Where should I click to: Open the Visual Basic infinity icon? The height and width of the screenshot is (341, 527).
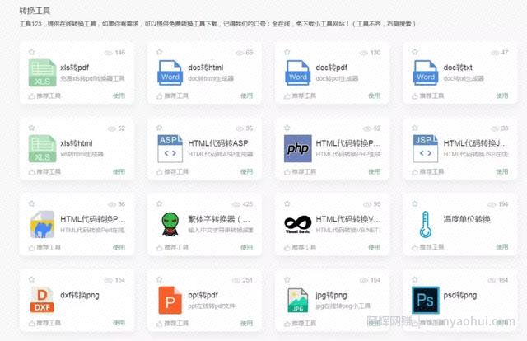point(298,224)
